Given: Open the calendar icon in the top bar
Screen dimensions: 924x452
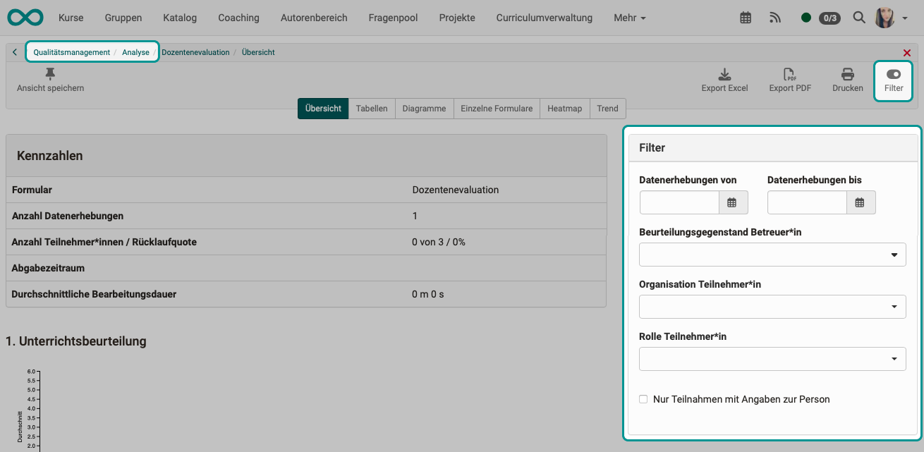Looking at the screenshot, I should pos(746,17).
